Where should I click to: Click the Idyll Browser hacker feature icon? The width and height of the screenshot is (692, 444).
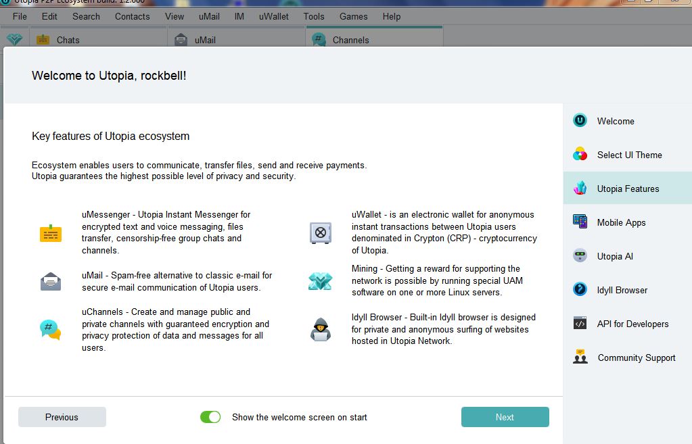321,329
